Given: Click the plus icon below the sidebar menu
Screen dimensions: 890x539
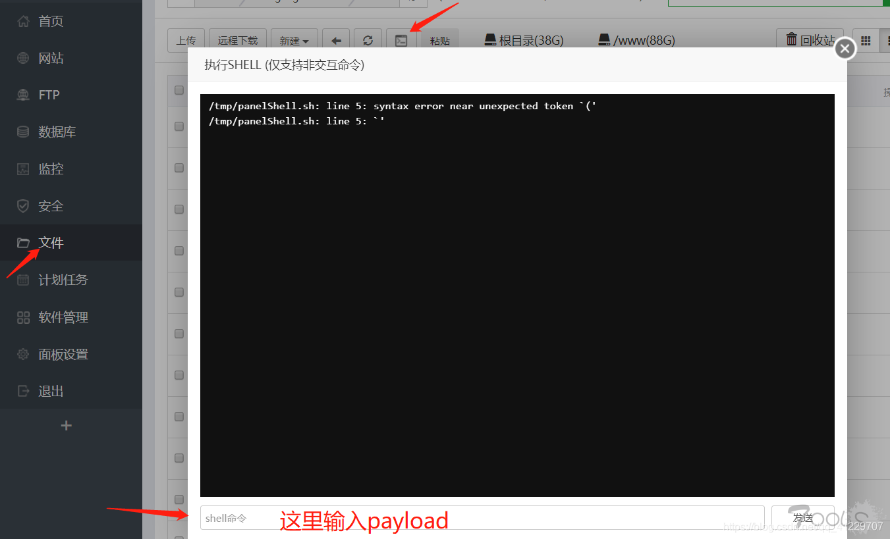Looking at the screenshot, I should (x=66, y=426).
